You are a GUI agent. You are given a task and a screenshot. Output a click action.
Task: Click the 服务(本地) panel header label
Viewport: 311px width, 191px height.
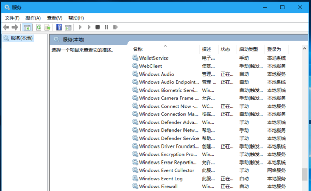[74, 40]
